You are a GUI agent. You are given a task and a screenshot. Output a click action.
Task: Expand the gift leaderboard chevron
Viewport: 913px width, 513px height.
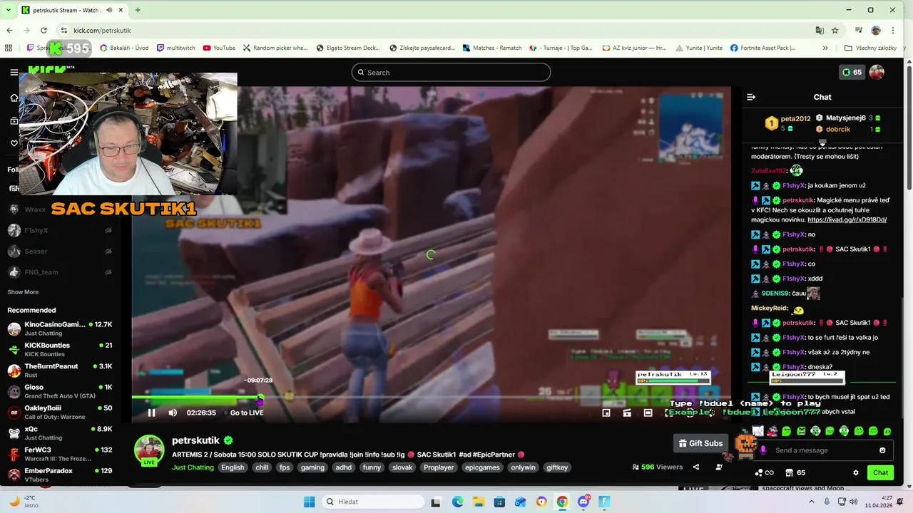point(822,142)
